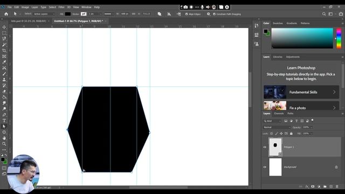Click the search icon at top right
Screen dimensions: 345x194
tap(324, 14)
